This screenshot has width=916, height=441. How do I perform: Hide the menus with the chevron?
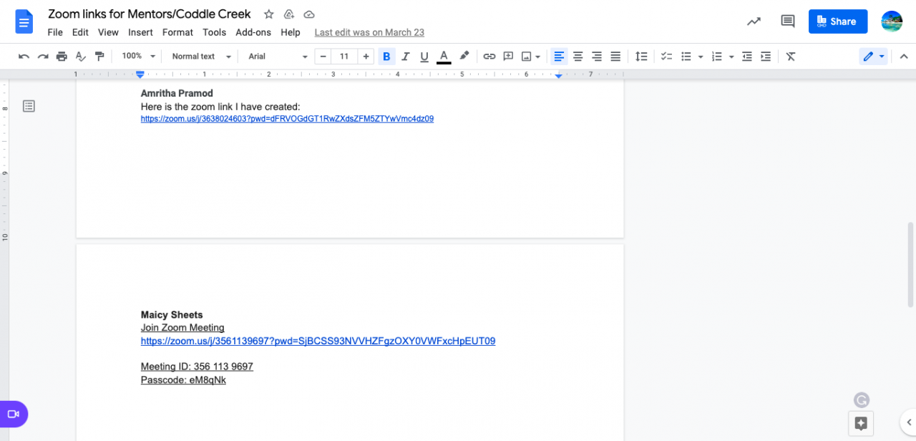(x=903, y=57)
